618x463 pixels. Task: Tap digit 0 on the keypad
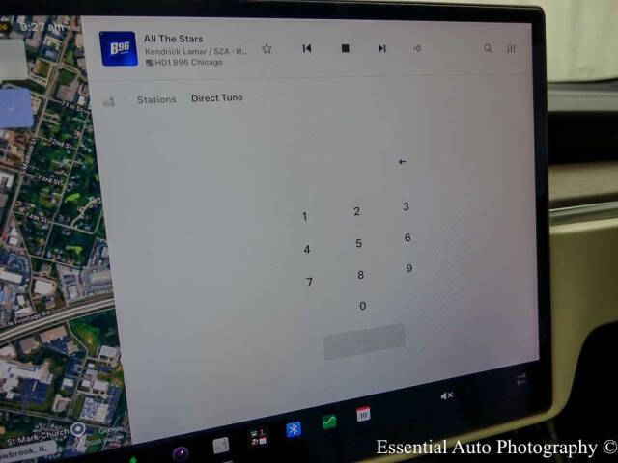[x=363, y=306]
